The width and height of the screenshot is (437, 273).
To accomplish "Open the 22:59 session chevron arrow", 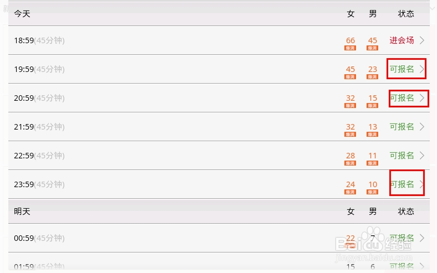I will pos(422,155).
